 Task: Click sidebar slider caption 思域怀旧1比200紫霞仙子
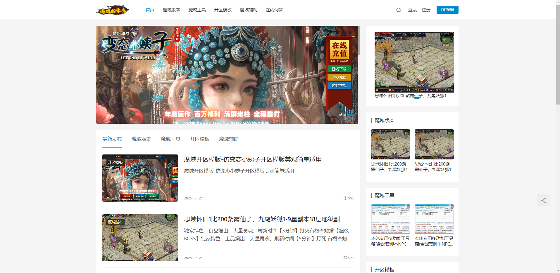[x=411, y=96]
